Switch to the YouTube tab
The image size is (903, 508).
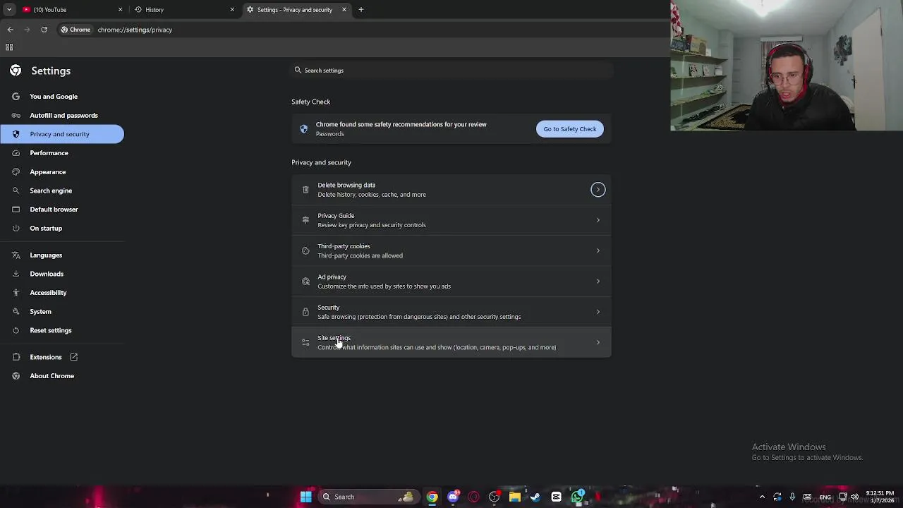coord(71,10)
